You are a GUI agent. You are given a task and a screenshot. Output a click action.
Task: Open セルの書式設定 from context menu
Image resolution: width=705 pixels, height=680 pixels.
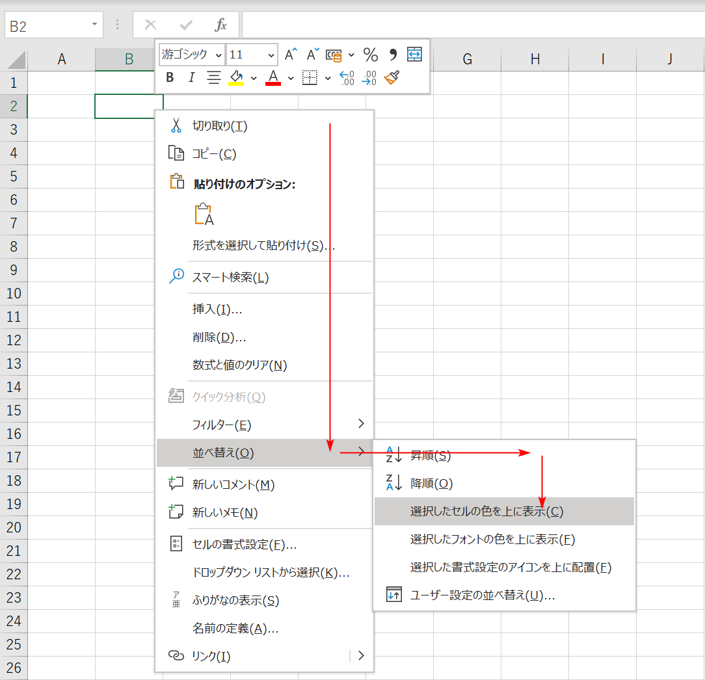click(x=245, y=545)
